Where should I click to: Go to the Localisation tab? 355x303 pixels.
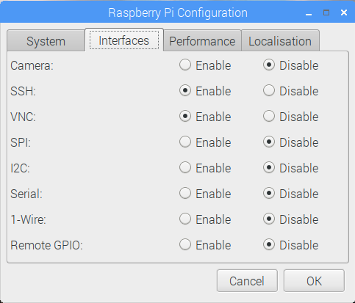[x=280, y=41]
